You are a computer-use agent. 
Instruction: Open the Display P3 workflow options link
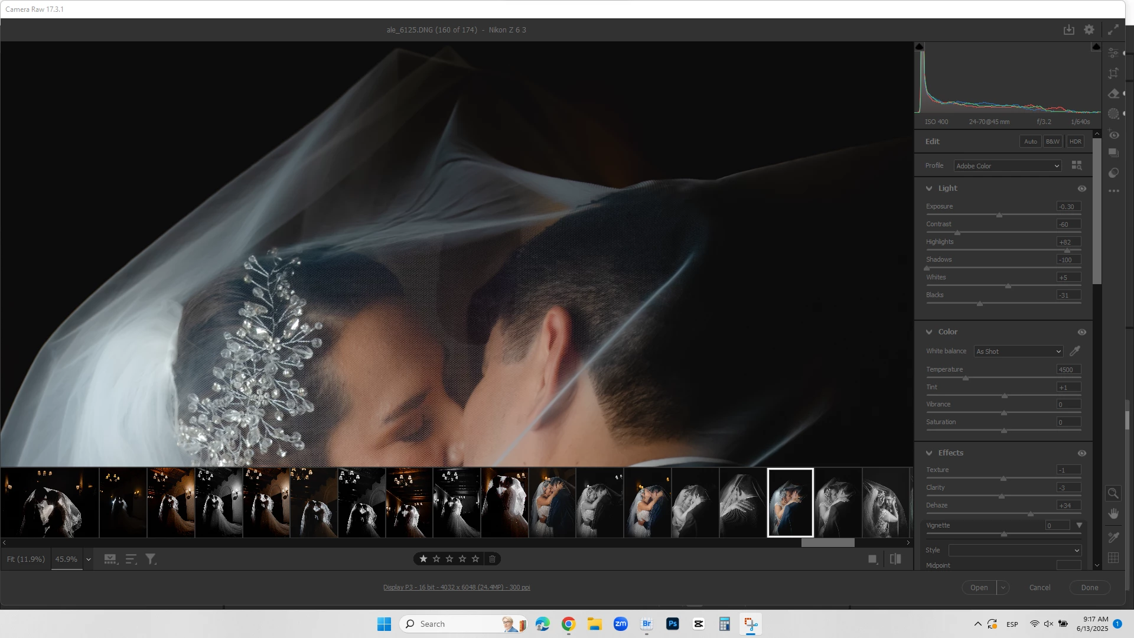tap(456, 587)
